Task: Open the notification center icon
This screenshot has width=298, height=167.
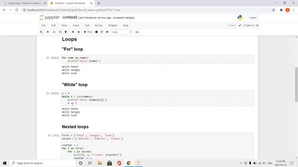Action: (x=292, y=163)
